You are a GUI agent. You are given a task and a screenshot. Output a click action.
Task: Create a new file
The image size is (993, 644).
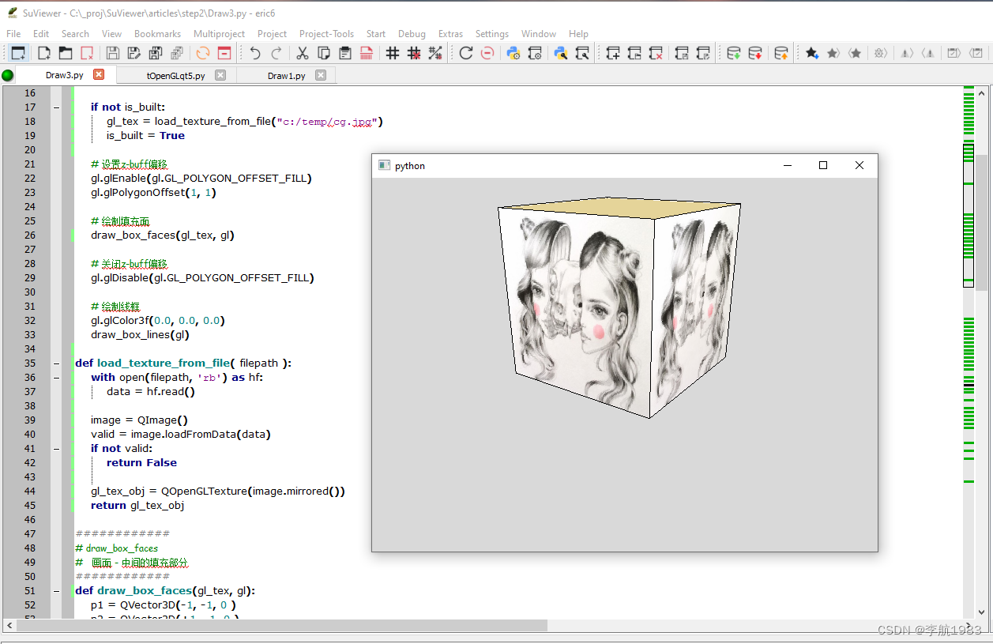[44, 53]
